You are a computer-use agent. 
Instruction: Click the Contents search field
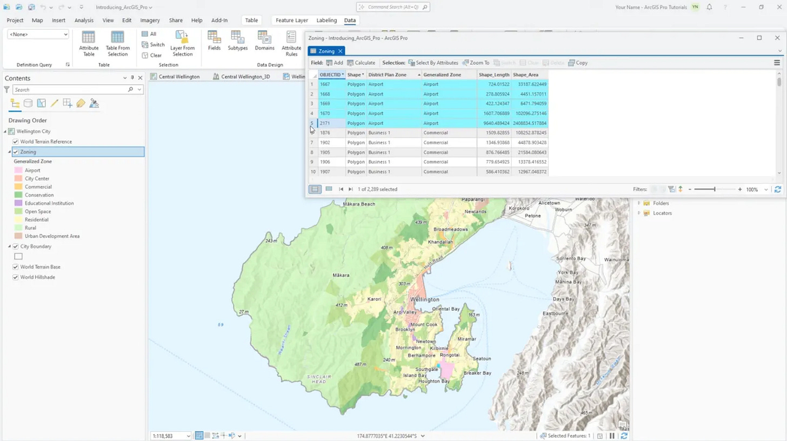70,90
